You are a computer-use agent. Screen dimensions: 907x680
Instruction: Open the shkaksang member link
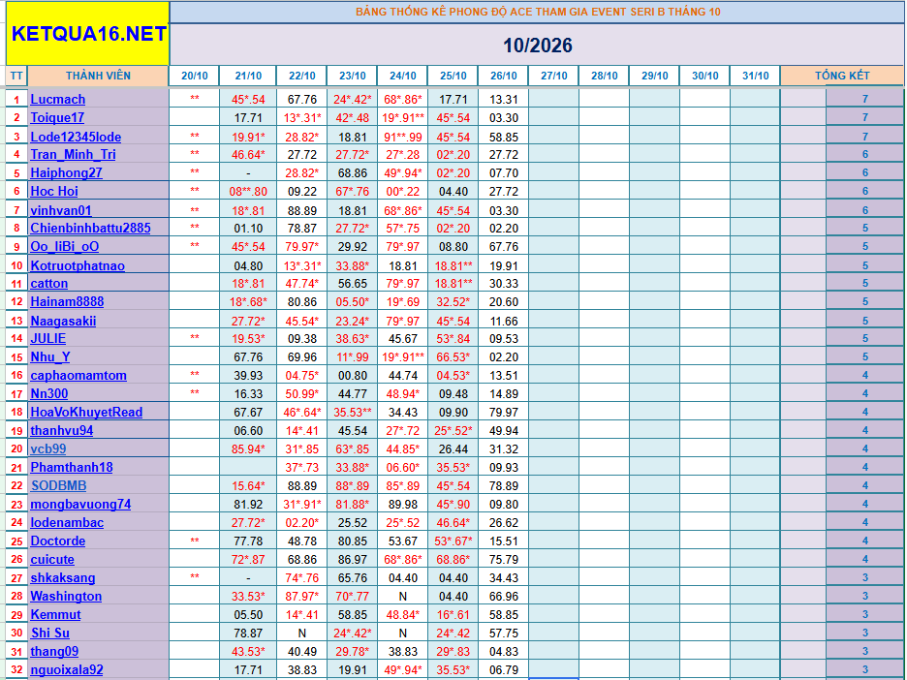(63, 578)
